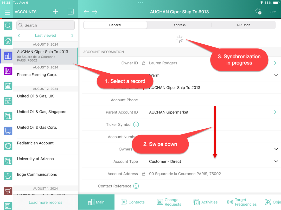This screenshot has height=210, width=281.
Task: Click Load more records
Action: pos(46,202)
